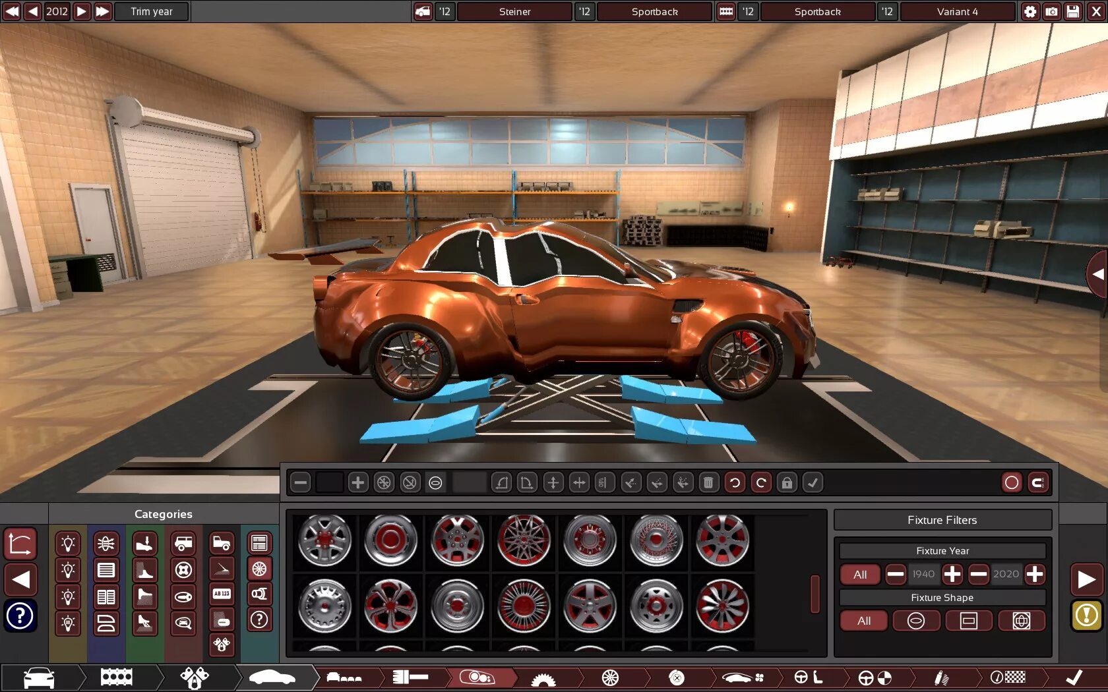Toggle the fixture lock padlock button
Viewport: 1108px width, 692px height.
coord(787,483)
